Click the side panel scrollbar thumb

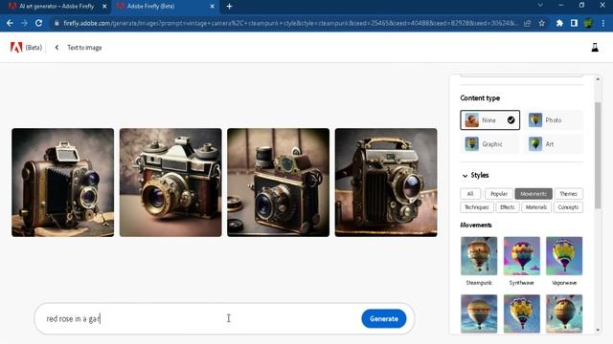coord(598,155)
